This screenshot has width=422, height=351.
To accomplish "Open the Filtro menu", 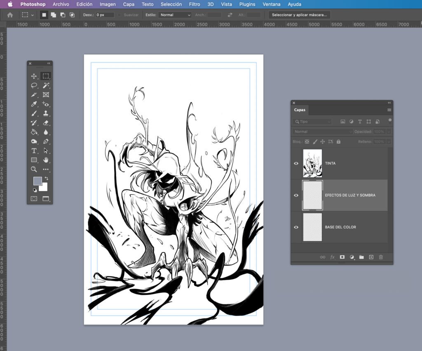I will pos(194,5).
